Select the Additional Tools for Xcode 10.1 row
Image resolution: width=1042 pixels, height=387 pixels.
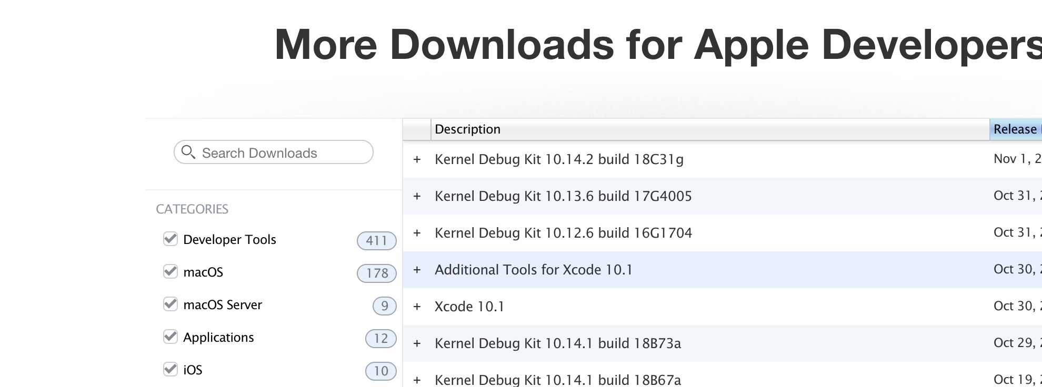click(535, 269)
